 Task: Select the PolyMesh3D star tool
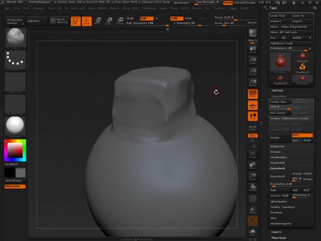click(x=280, y=79)
